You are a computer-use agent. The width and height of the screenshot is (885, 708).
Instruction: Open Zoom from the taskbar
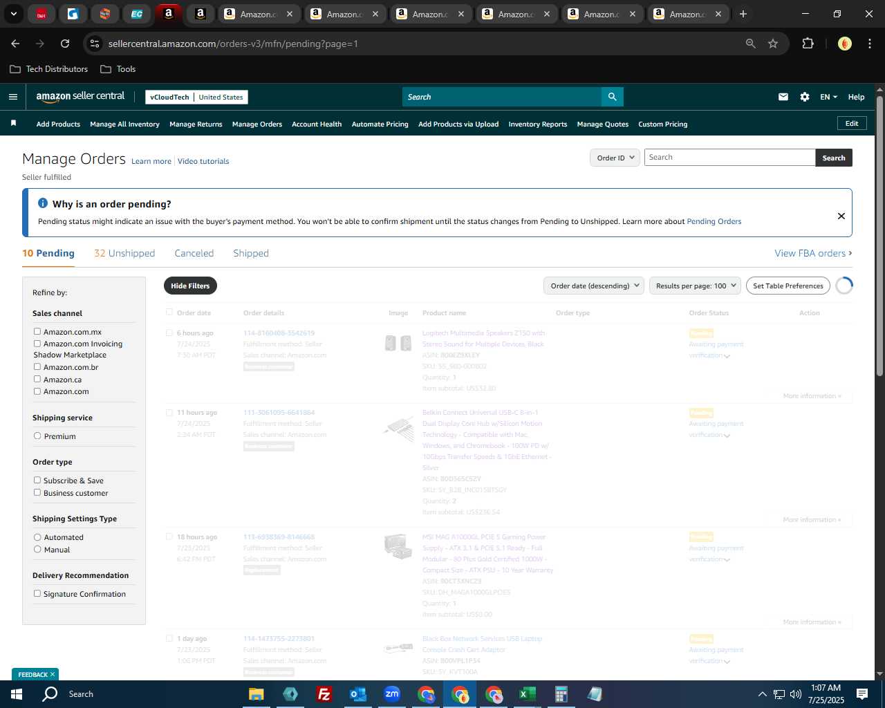click(392, 694)
